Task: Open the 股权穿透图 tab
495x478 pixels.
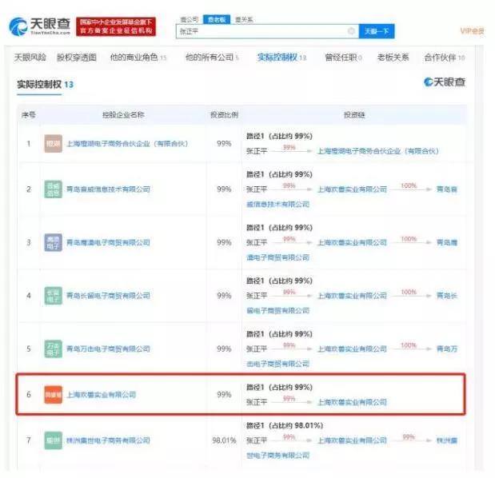Action: (77, 58)
